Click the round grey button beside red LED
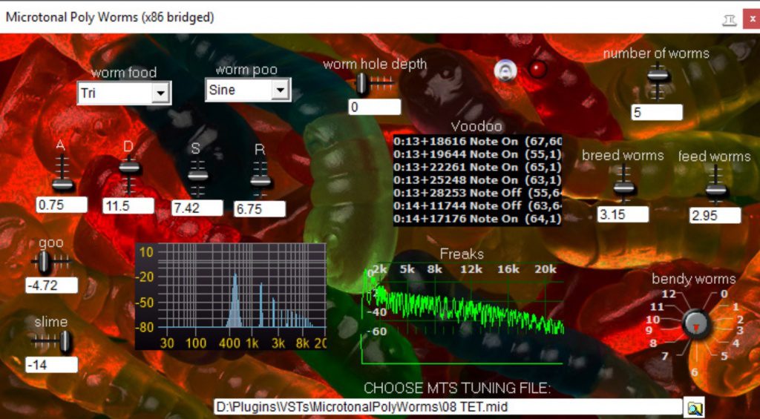The image size is (760, 419). tap(505, 70)
